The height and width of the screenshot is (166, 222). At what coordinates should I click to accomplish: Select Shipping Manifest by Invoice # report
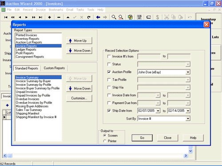[38, 117]
